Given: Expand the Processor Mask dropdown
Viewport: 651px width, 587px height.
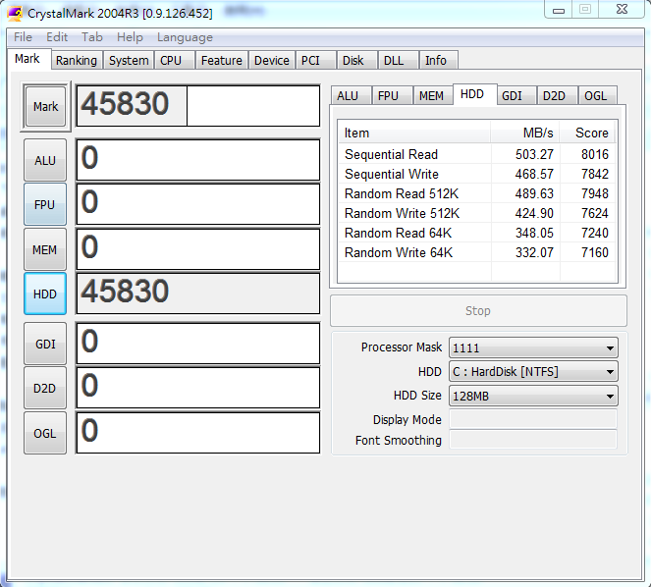Looking at the screenshot, I should [533, 347].
